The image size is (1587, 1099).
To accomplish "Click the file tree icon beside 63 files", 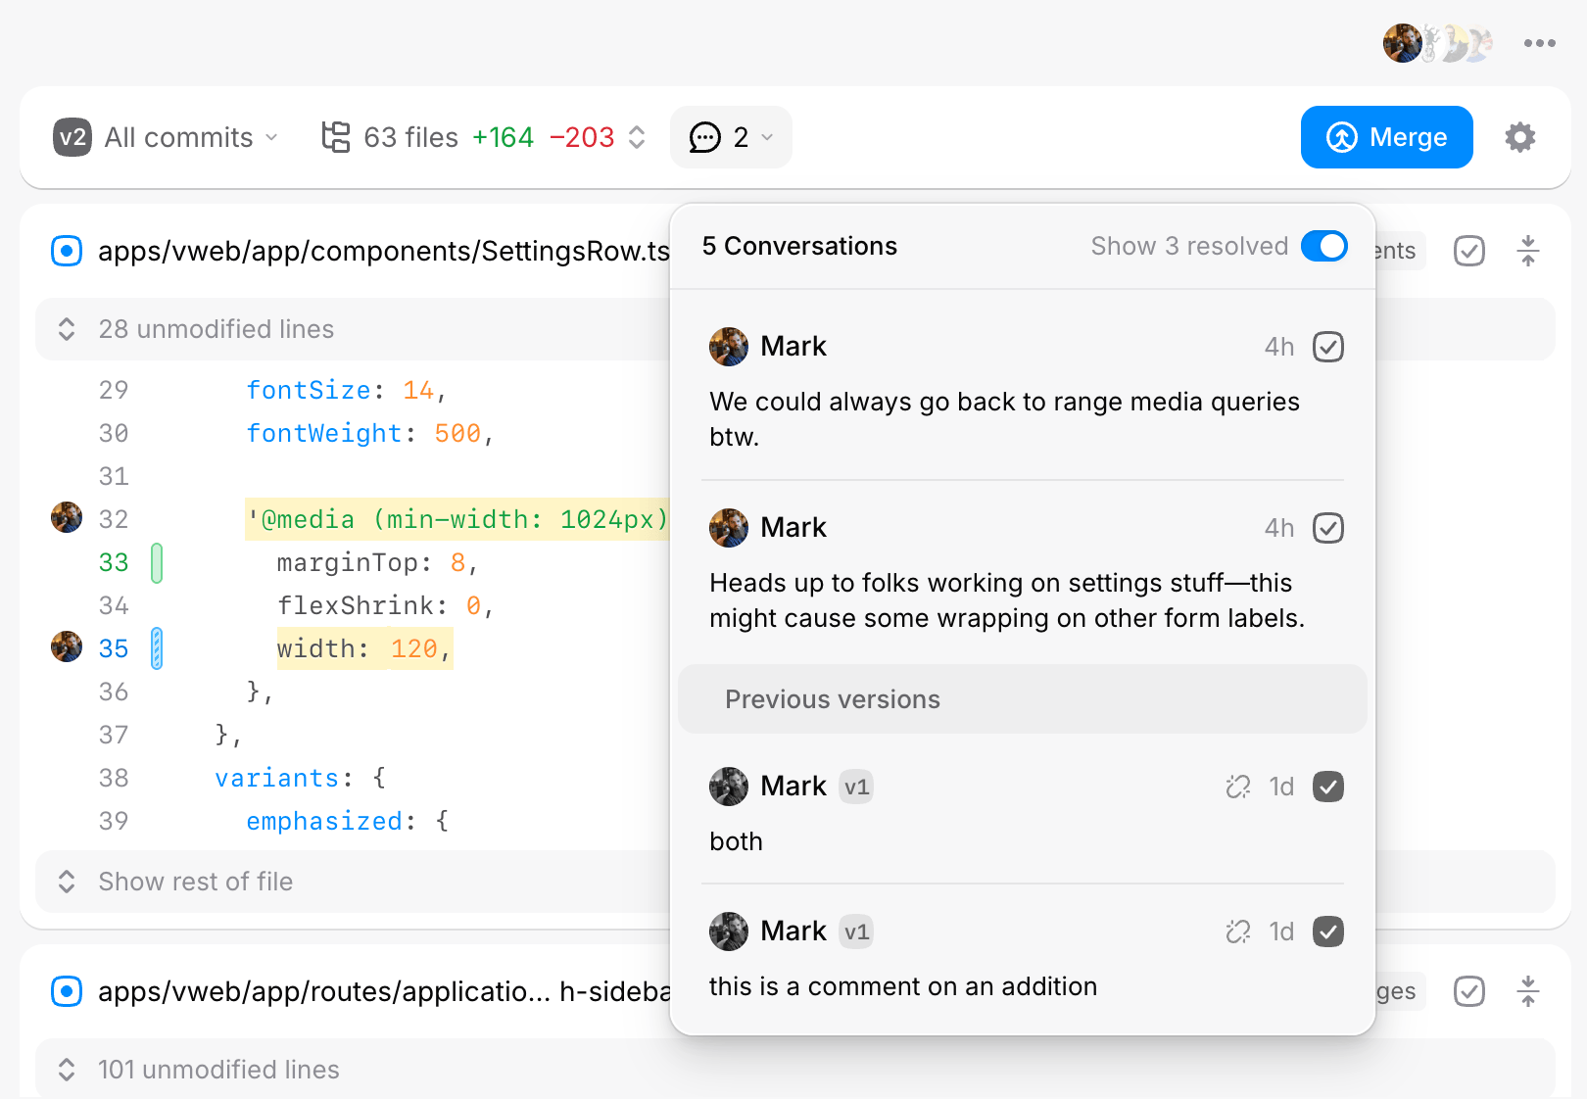I will [336, 137].
